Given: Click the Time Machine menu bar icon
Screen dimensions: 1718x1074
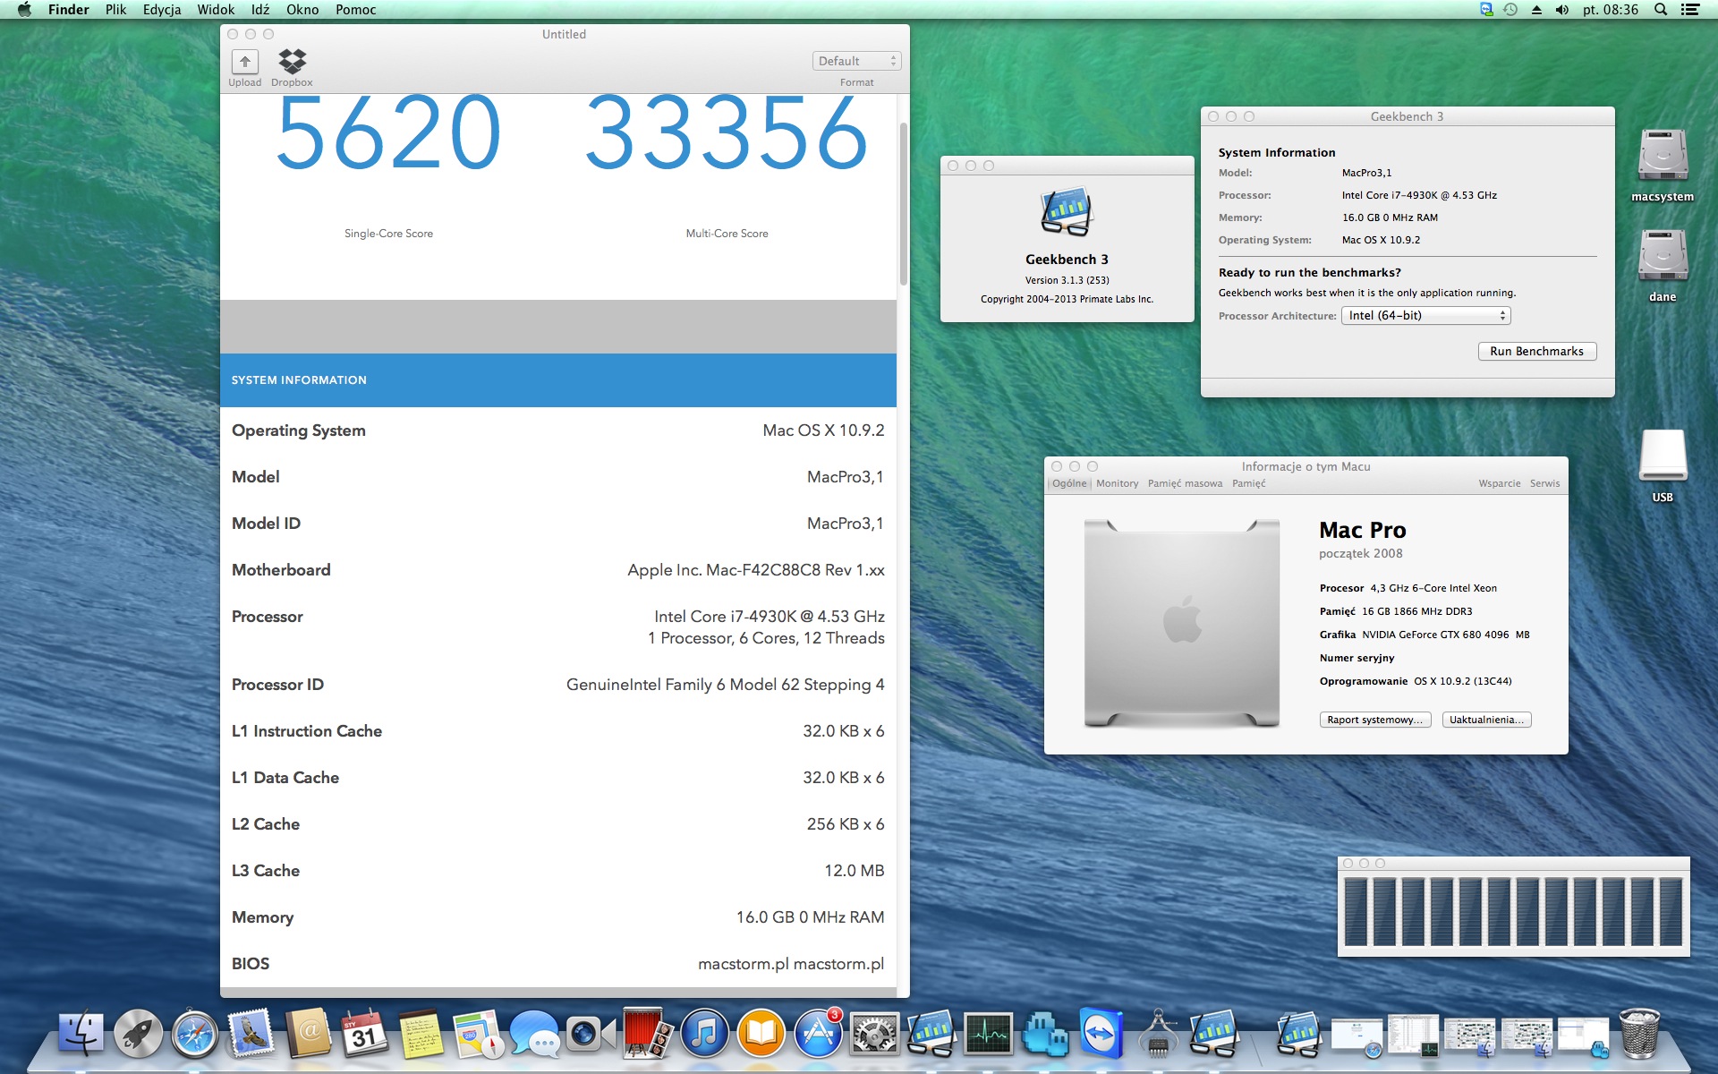Looking at the screenshot, I should (1510, 10).
